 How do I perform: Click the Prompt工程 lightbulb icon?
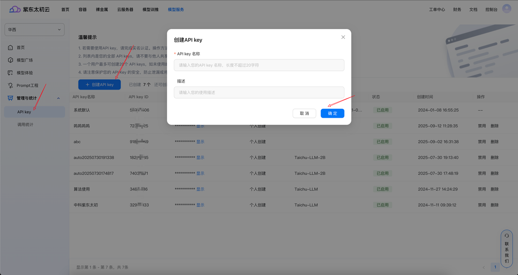(x=11, y=86)
